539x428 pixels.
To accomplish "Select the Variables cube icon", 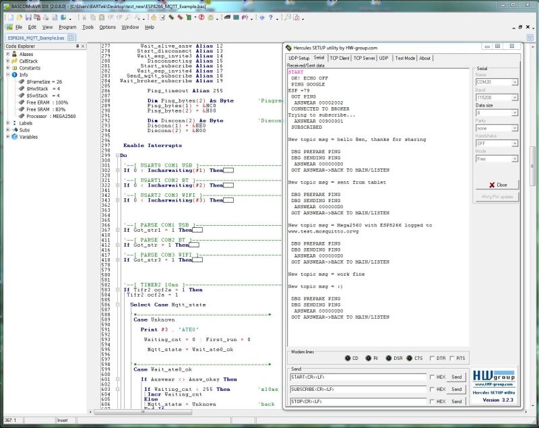I will [14, 137].
